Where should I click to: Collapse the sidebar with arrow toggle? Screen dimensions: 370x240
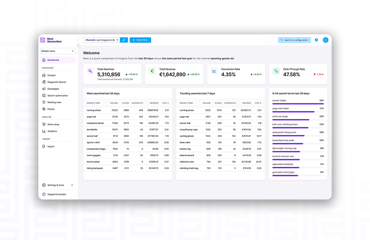[x=78, y=46]
